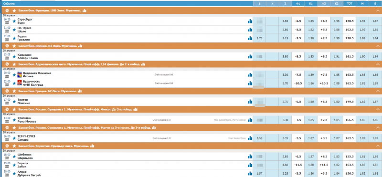Screen dimensions: 382x177
Task: Click the basketball icon in Japan B1 Лига header
Action: (7, 46)
